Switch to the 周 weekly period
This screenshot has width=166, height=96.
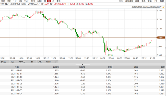[49, 1]
